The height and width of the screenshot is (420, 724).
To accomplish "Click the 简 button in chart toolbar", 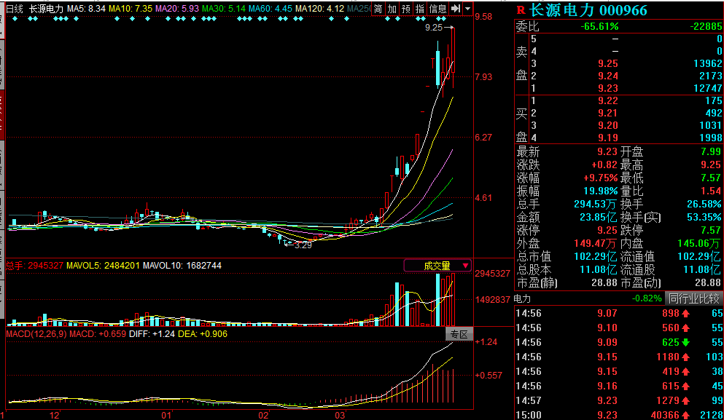I will [378, 9].
